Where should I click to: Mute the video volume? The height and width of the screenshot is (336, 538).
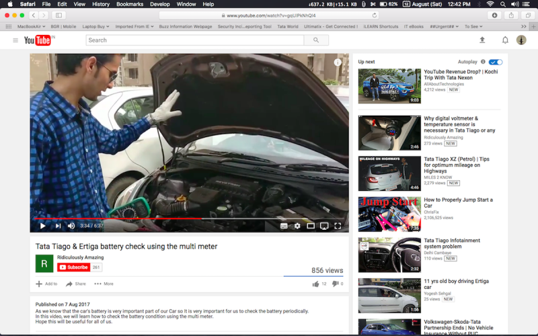pos(71,226)
